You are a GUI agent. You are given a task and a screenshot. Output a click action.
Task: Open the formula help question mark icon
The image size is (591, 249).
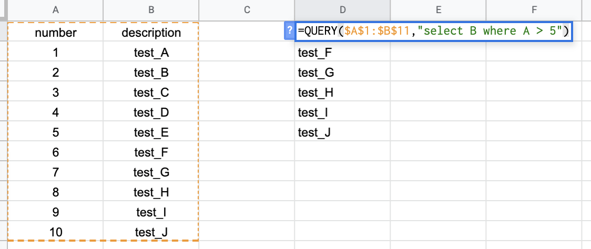click(289, 30)
